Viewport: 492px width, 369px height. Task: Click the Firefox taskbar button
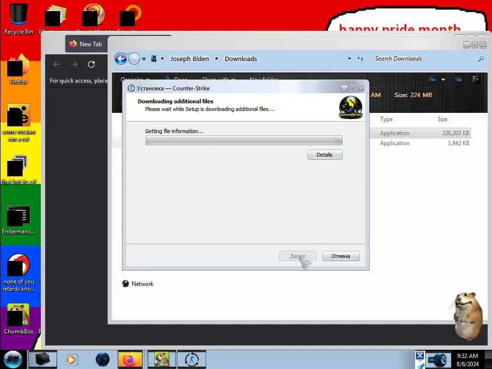pos(130,359)
